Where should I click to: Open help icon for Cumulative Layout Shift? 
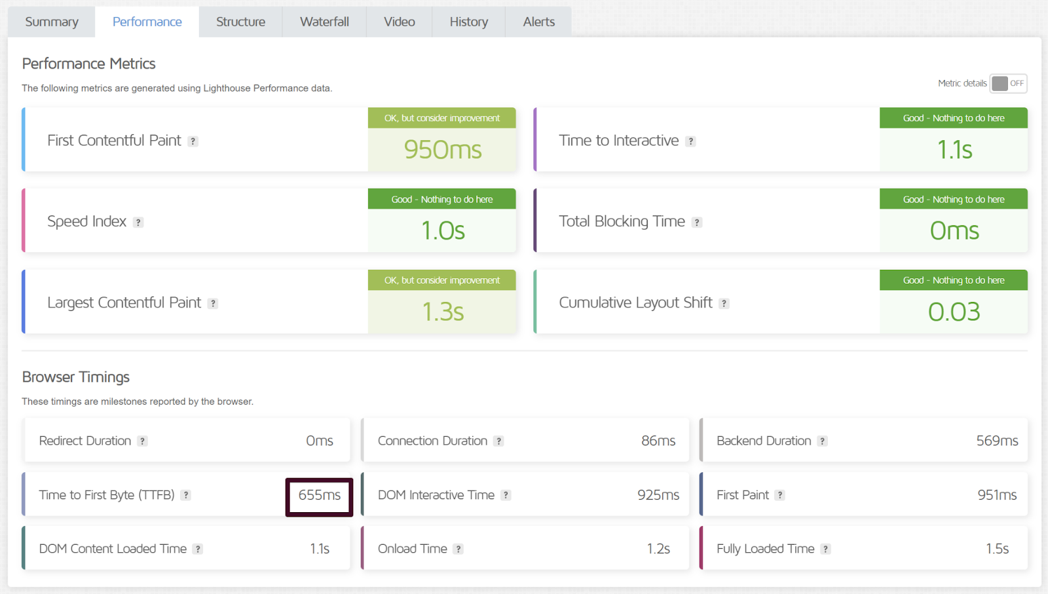point(724,303)
